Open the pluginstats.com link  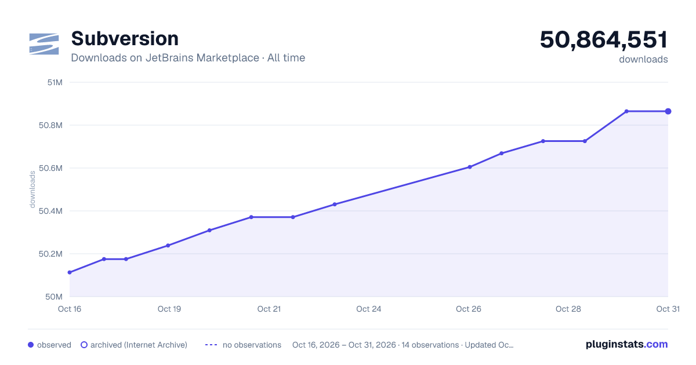[x=627, y=344]
